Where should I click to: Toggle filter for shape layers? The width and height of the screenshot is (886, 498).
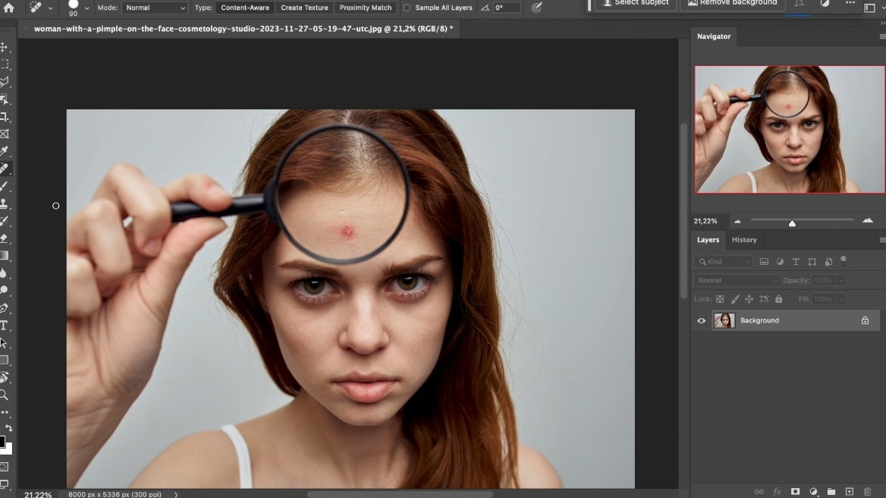point(812,262)
